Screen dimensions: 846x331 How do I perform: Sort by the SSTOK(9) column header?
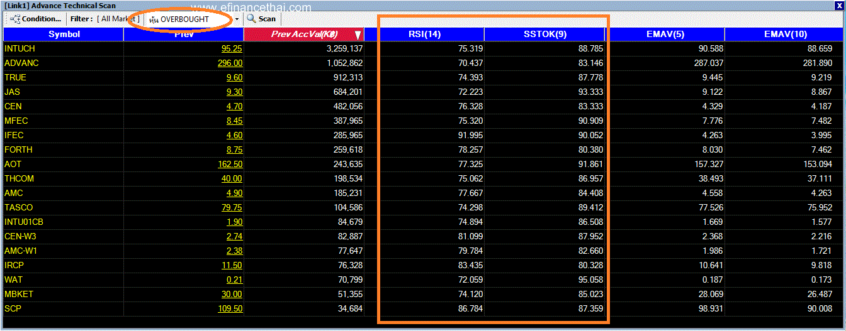tap(545, 34)
